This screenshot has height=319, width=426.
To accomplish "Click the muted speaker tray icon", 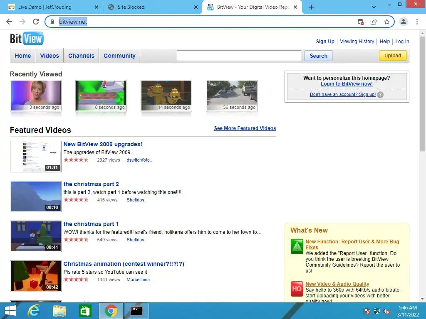I will [x=387, y=311].
